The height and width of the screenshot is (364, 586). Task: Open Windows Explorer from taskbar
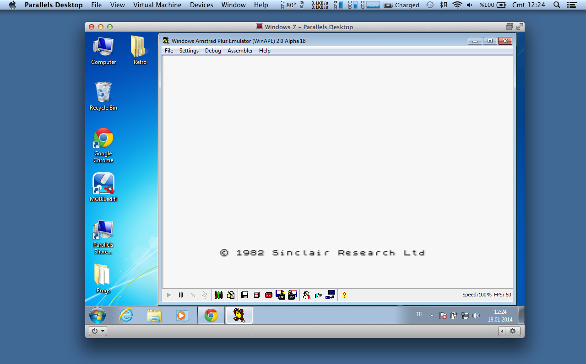(x=154, y=315)
